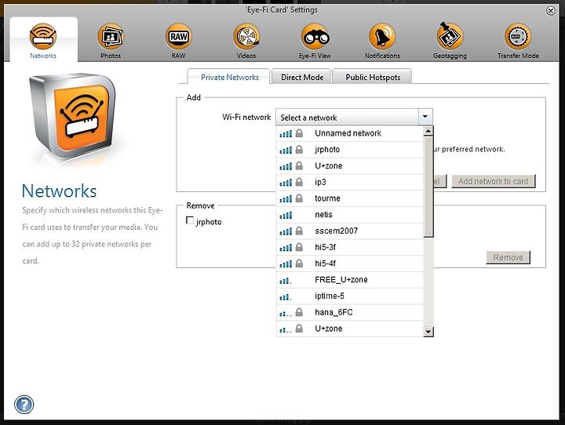Select the ip3 network entry
Image resolution: width=565 pixels, height=425 pixels.
[350, 182]
